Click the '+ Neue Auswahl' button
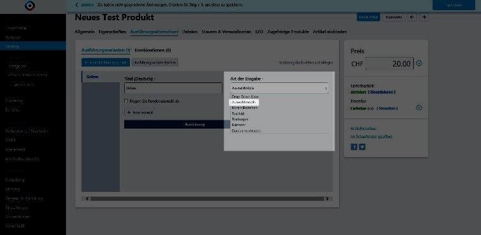This screenshot has width=481, height=235. tap(140, 113)
